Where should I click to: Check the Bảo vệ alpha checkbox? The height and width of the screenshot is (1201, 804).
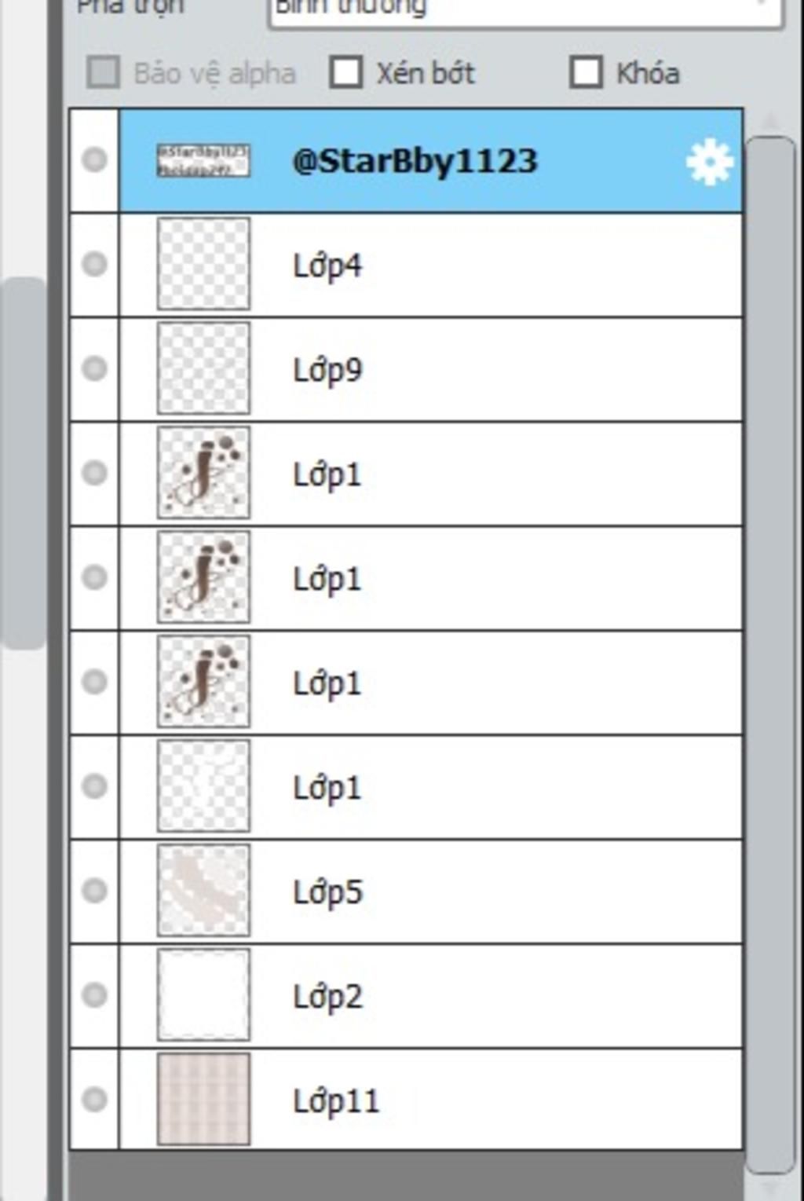(x=104, y=72)
